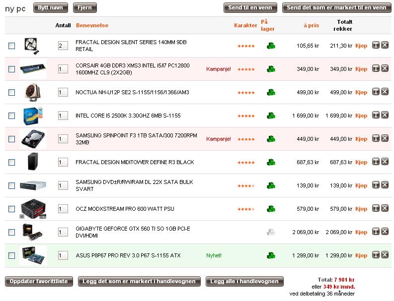Open product link FRACTAL DESIGN MIDITOWER DEFINE R3 BLACK

pyautogui.click(x=135, y=162)
